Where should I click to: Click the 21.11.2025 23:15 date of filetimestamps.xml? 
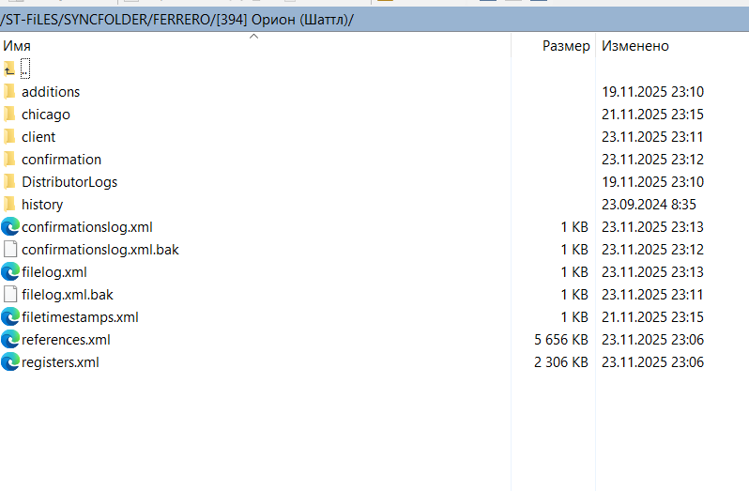click(x=652, y=317)
